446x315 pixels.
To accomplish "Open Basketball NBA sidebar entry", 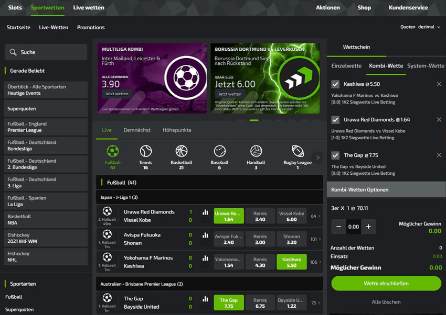I will pyautogui.click(x=46, y=219).
